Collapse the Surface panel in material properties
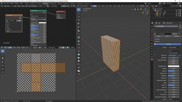Viewport: 182px width, 102px height. point(157,41)
